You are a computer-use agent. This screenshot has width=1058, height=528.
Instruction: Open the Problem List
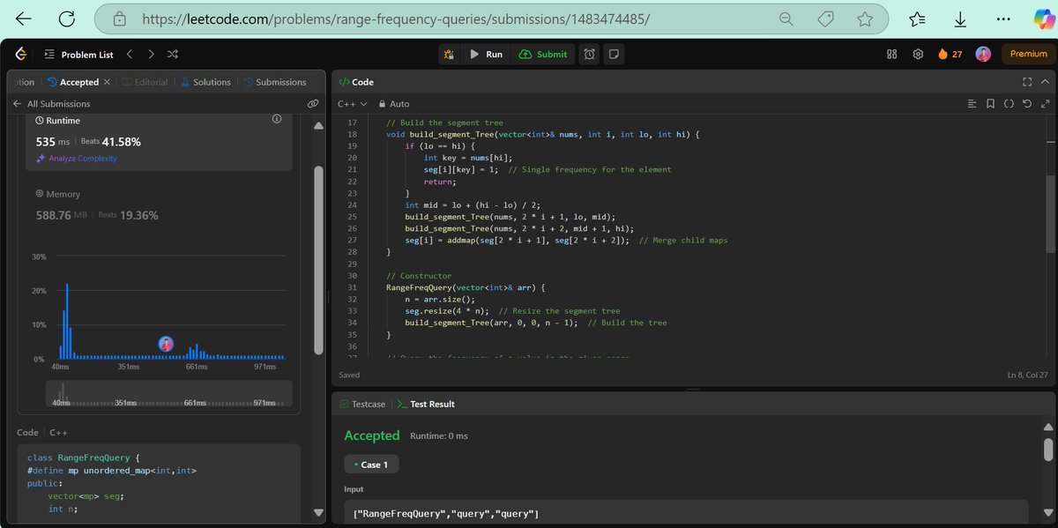click(78, 54)
